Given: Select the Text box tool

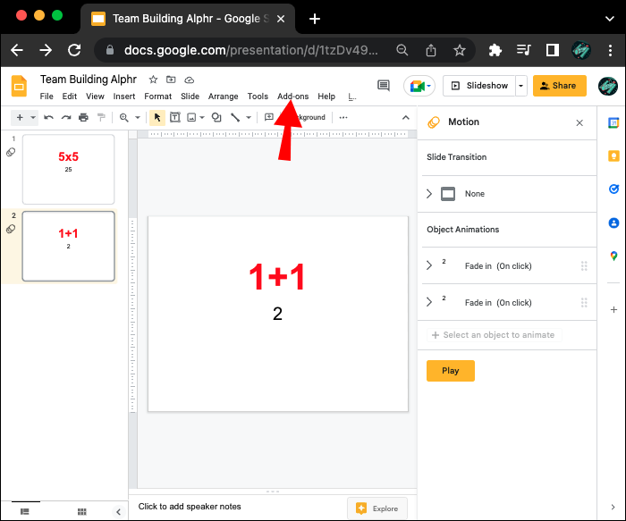Looking at the screenshot, I should [175, 117].
